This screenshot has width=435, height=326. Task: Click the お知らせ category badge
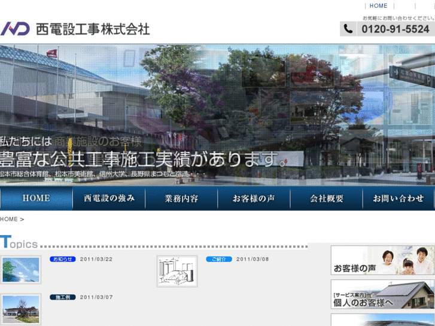[63, 259]
